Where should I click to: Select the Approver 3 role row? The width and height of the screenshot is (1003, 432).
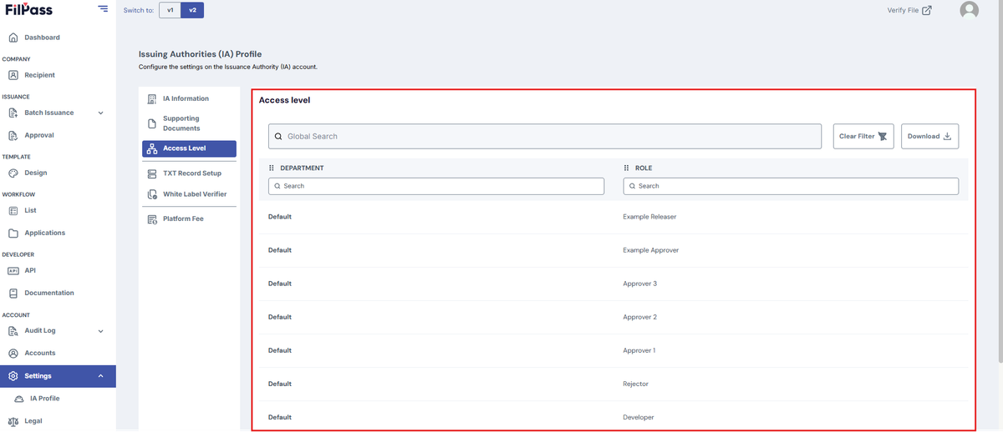click(614, 284)
